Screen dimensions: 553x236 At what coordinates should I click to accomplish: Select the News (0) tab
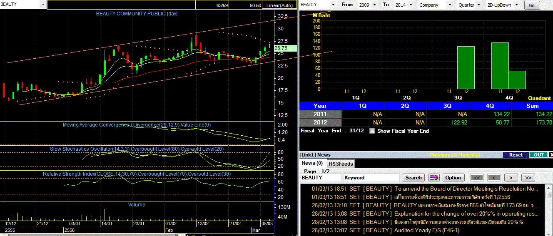coord(312,163)
